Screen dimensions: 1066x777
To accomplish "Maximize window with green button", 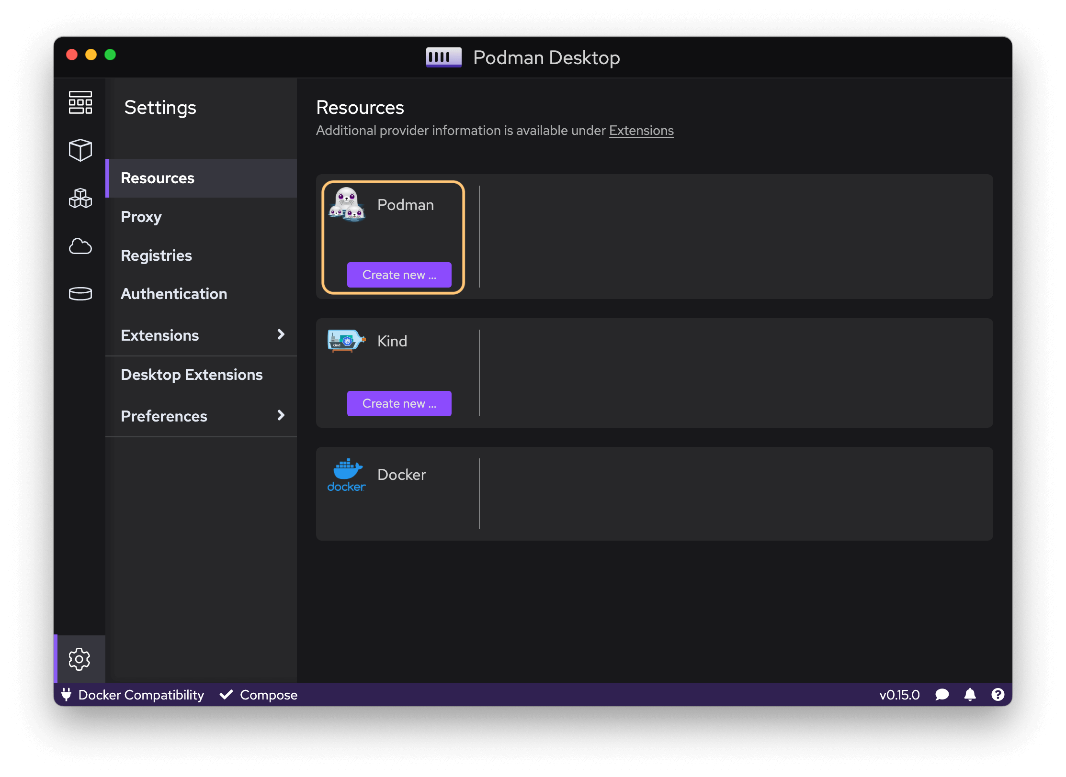I will 110,55.
